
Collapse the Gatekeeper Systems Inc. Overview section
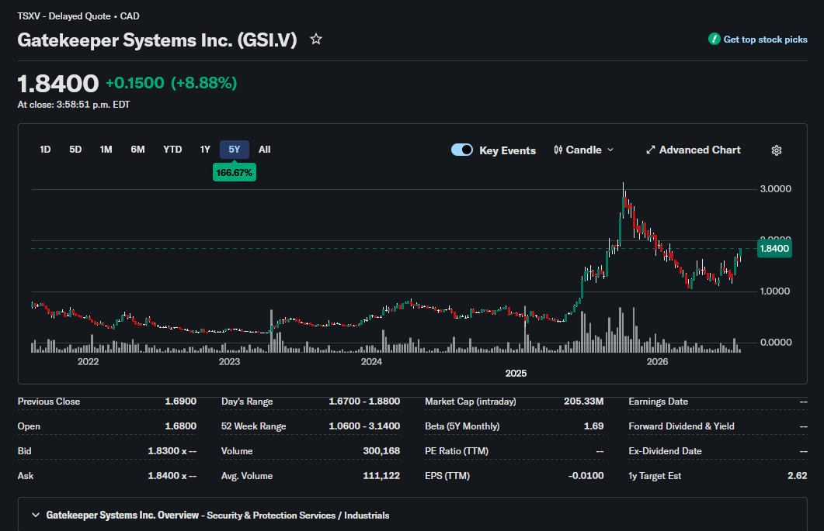coord(36,515)
